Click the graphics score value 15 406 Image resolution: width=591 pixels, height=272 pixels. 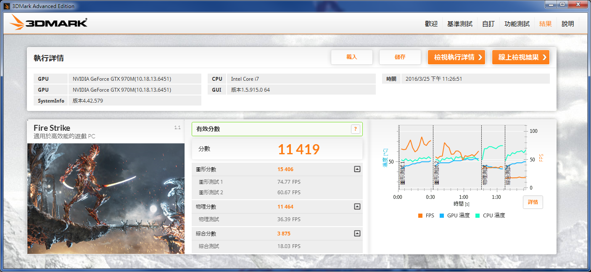click(x=285, y=169)
